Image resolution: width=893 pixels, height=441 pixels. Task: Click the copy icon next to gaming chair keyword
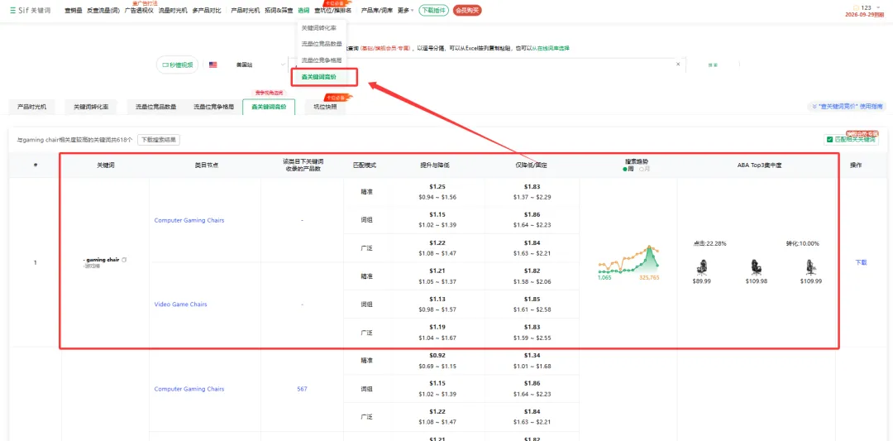click(124, 260)
